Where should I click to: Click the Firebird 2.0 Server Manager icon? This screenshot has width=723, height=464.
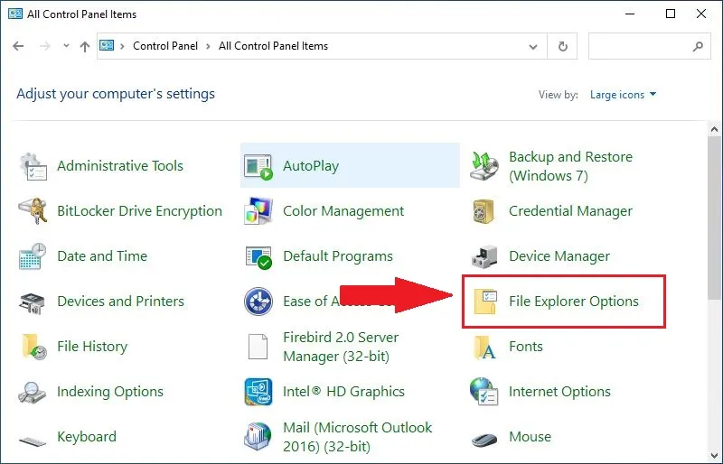coord(258,347)
